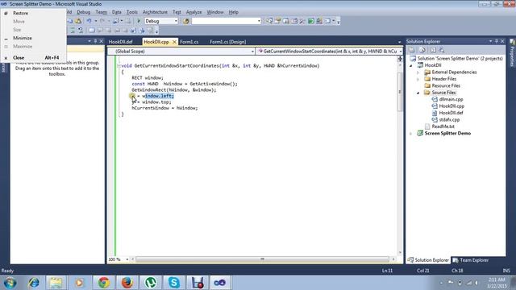Click the Comment out lines icon

pos(73,31)
